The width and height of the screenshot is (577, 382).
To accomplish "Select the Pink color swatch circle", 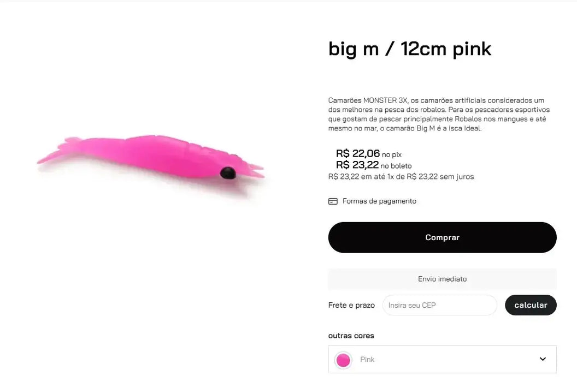I will pos(343,360).
